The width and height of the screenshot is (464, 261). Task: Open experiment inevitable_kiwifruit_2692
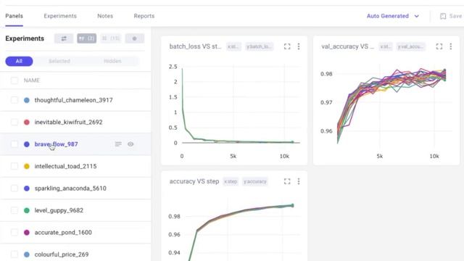pyautogui.click(x=68, y=122)
